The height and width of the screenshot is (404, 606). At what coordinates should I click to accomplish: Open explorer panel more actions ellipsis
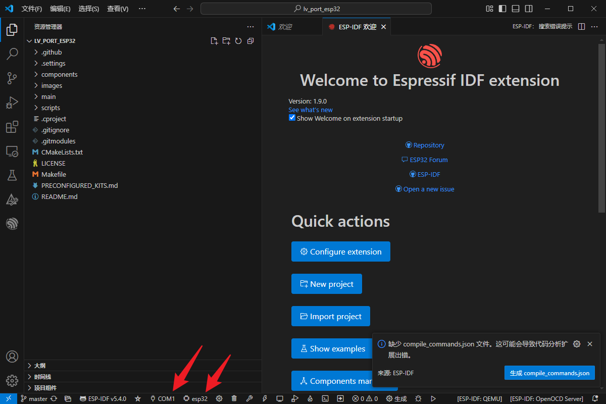coord(250,27)
